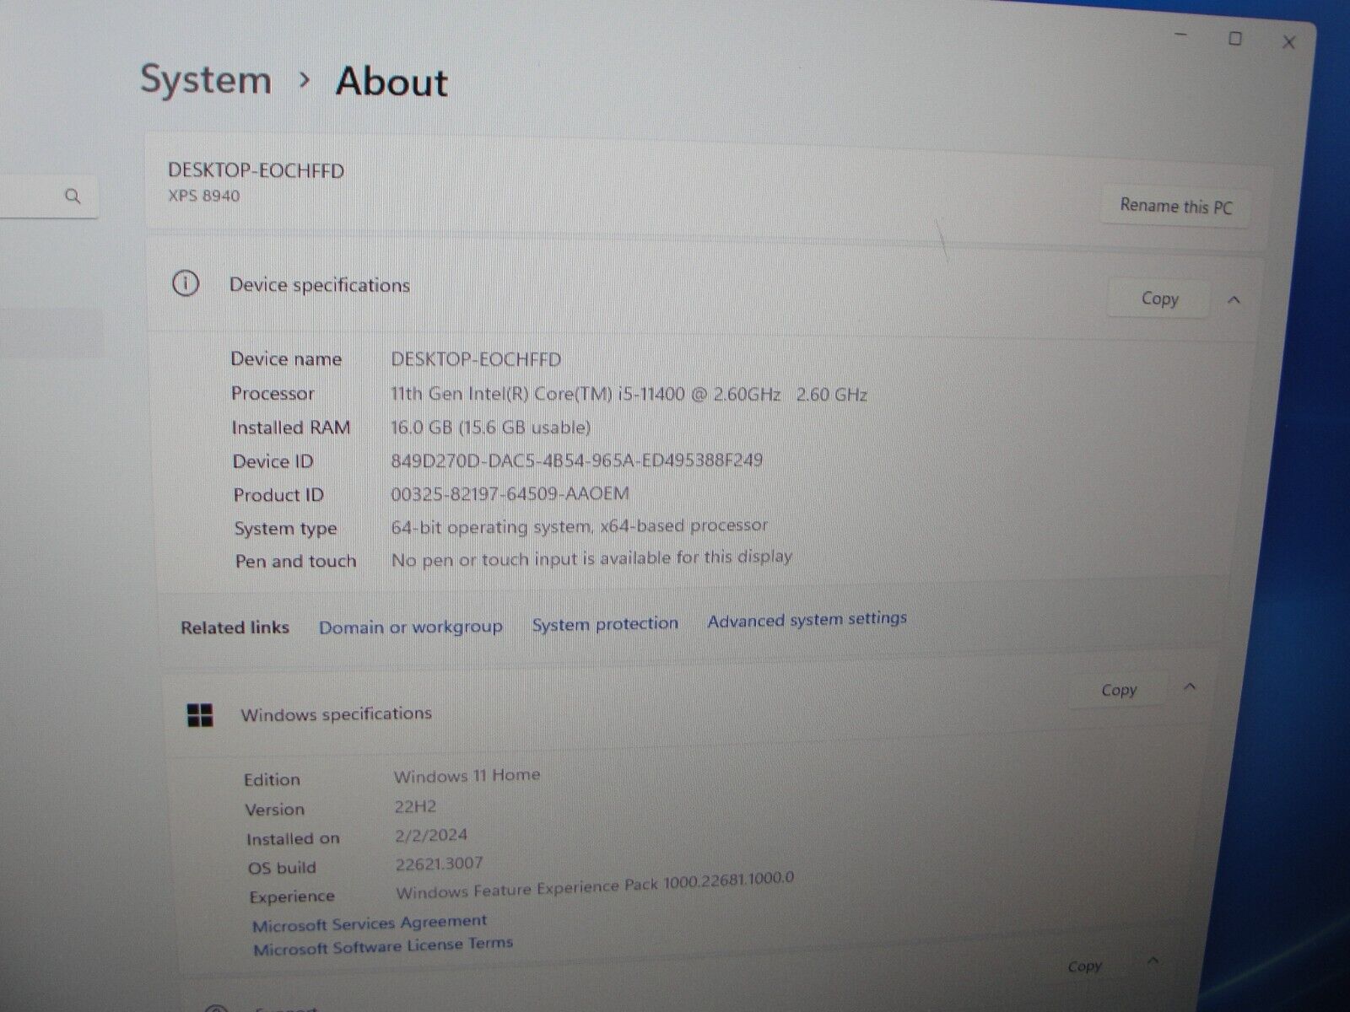Screen dimensions: 1350x1012
Task: Open the Microsoft Services Agreement link
Action: coord(370,923)
